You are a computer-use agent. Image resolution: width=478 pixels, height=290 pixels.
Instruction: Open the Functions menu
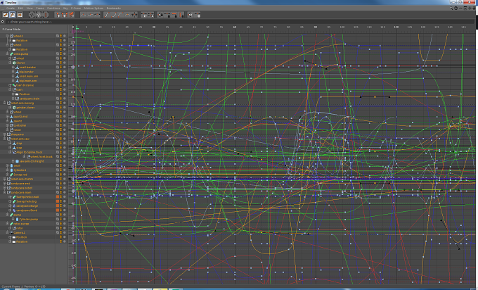(x=53, y=8)
